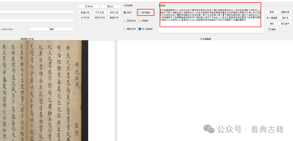The height and width of the screenshot is (141, 293).
Task: Click the 截图识别 screenshot recognition button
Action: (x=114, y=18)
